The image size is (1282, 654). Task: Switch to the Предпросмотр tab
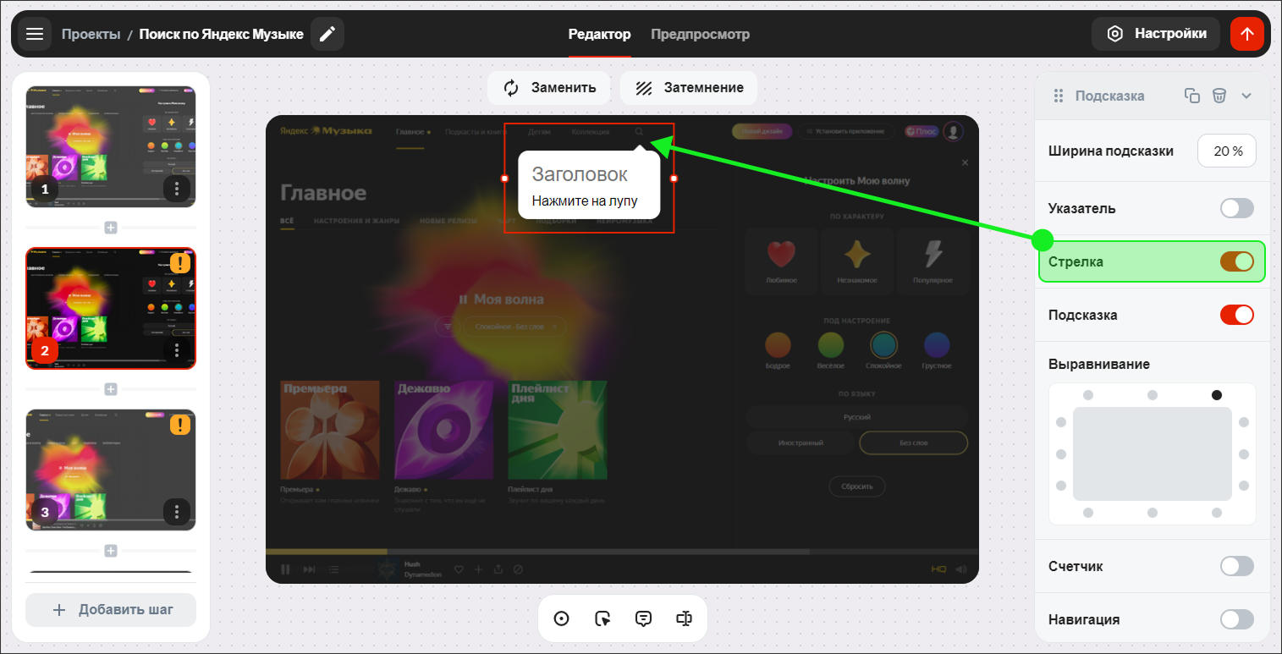(700, 35)
